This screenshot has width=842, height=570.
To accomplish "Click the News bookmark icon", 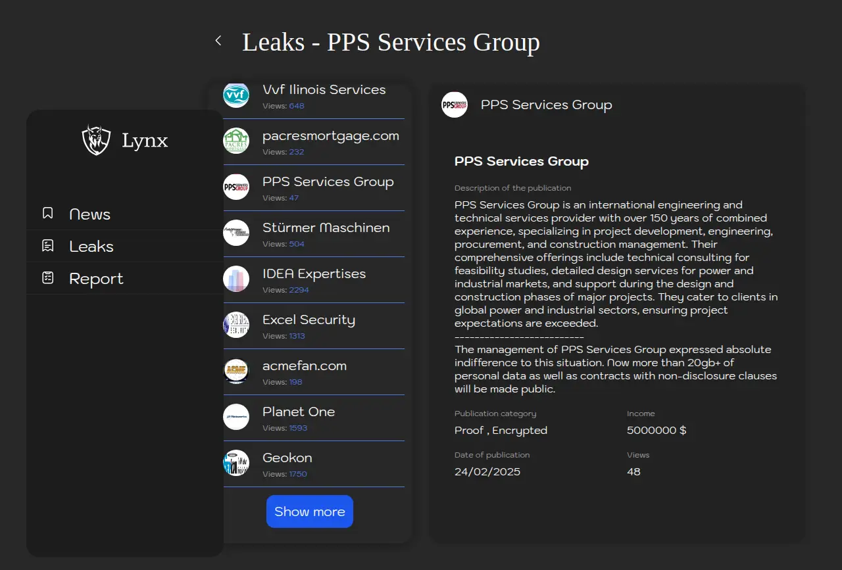I will (x=47, y=214).
